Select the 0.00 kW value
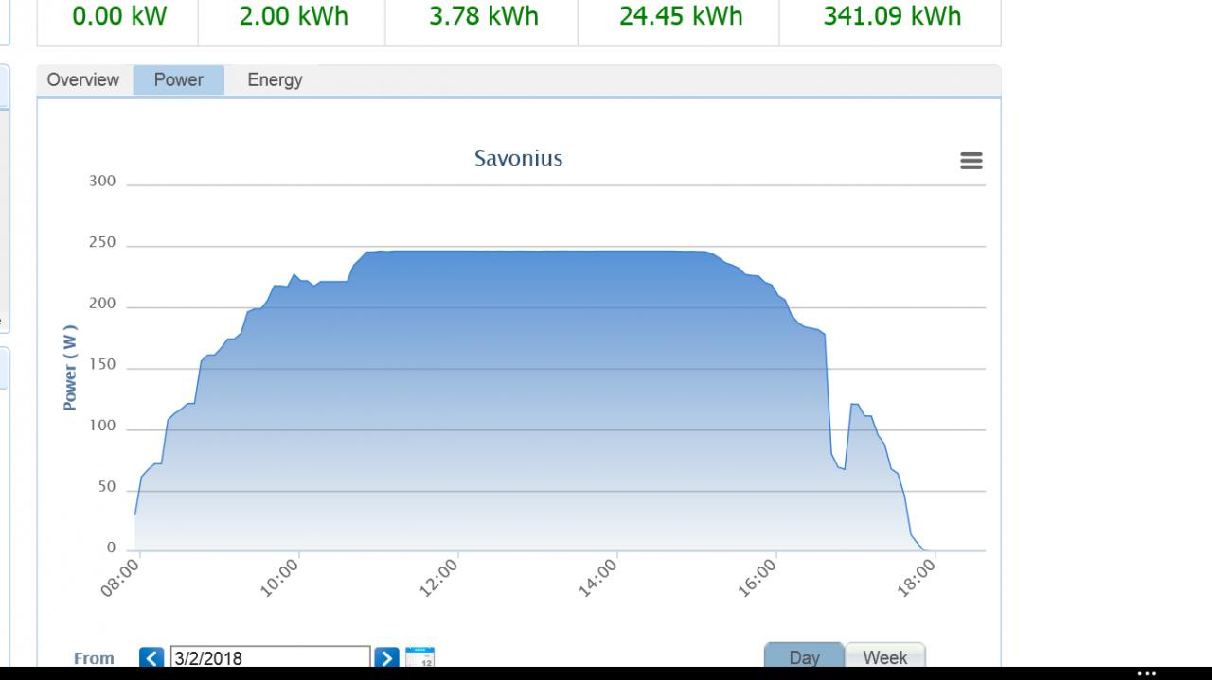 (x=118, y=16)
